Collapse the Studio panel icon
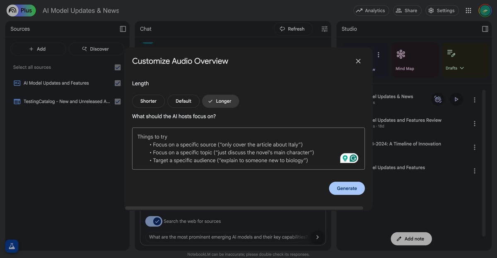The width and height of the screenshot is (497, 258). pos(485,29)
